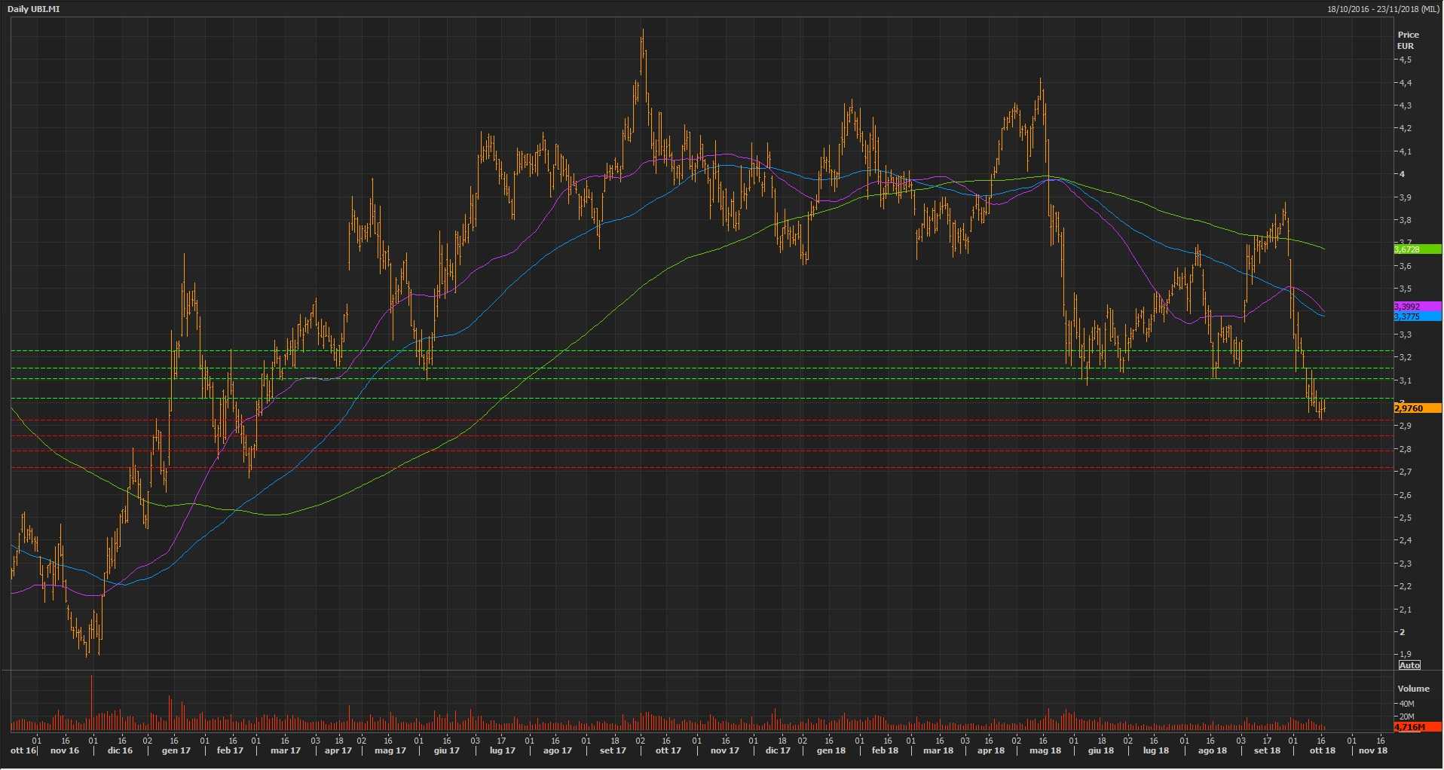The width and height of the screenshot is (1444, 770).
Task: Click the 40M volume axis tick
Action: [1406, 704]
